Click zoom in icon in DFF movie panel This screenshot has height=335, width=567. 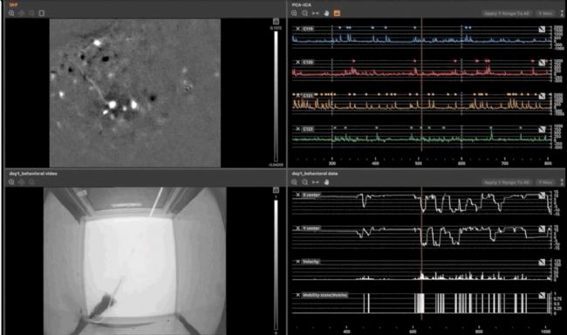(x=11, y=13)
